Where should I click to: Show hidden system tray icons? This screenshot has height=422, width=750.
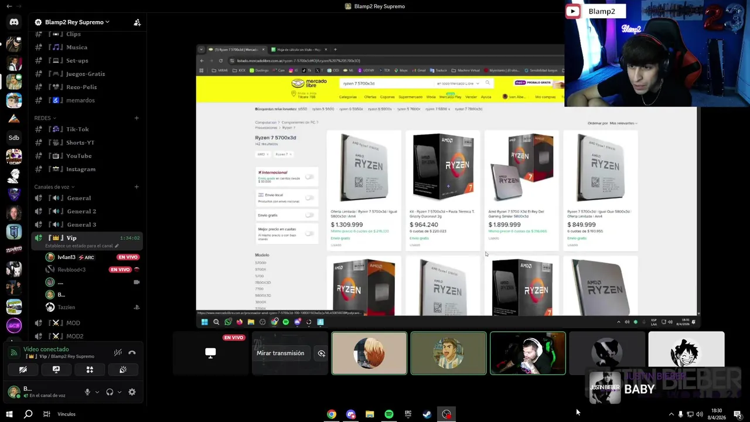(671, 414)
